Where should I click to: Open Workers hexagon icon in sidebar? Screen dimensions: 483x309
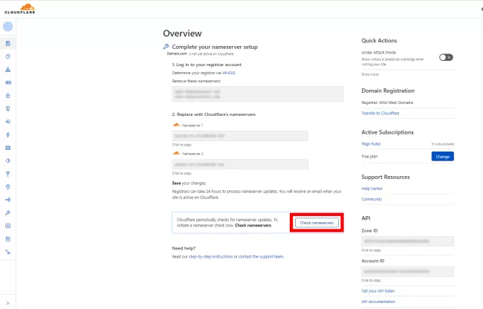point(8,160)
